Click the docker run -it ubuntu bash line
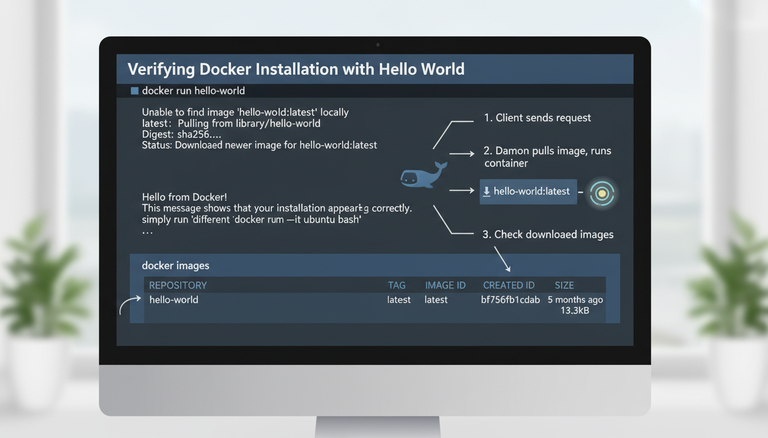Screen dimensions: 768x438 coord(251,220)
